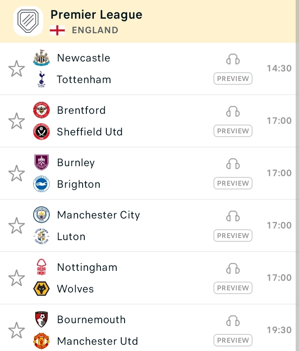Click headphones icon for Bournemouth match

233,321
